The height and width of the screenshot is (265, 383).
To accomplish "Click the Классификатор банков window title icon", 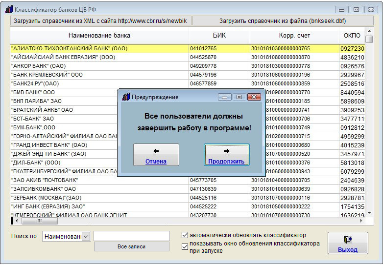I will pos(8,9).
